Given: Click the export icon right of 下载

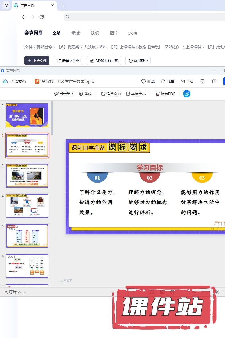Looking at the screenshot, I should click(x=202, y=81).
